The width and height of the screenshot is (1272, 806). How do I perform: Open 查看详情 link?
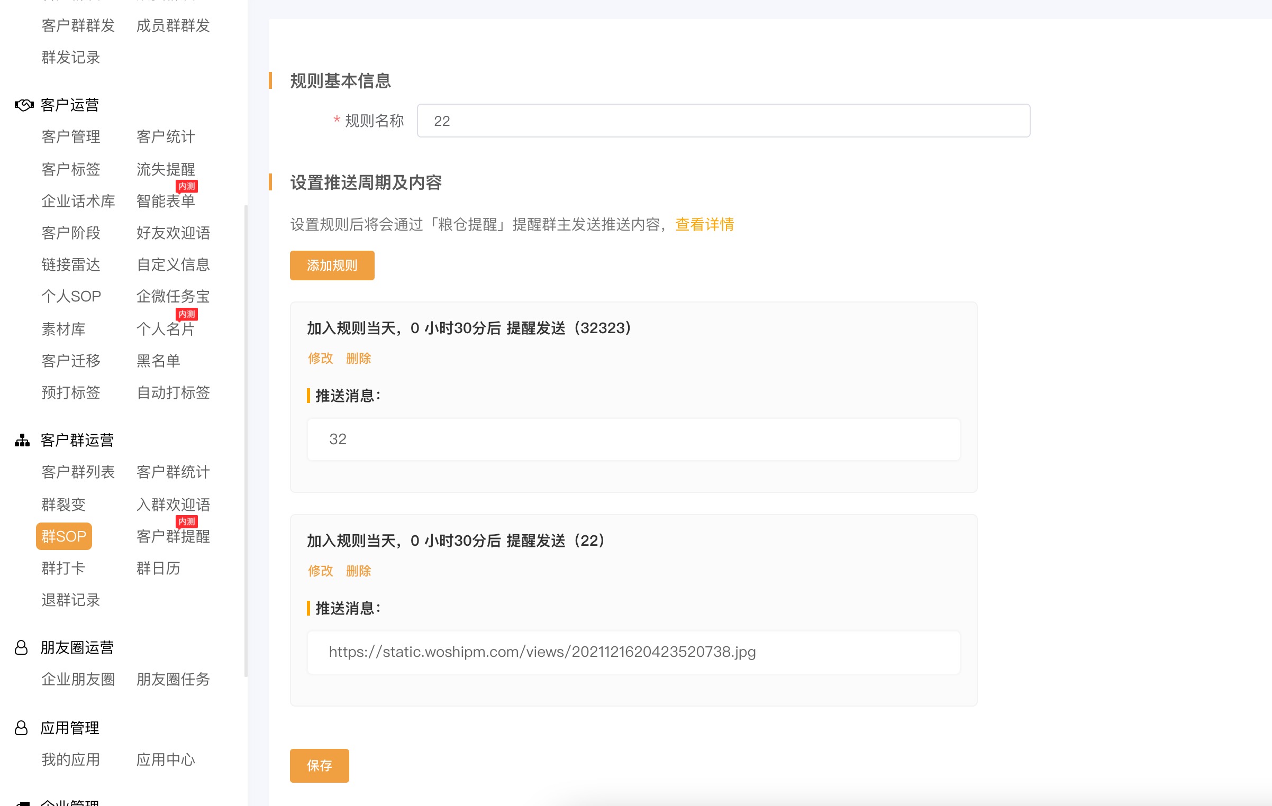704,225
